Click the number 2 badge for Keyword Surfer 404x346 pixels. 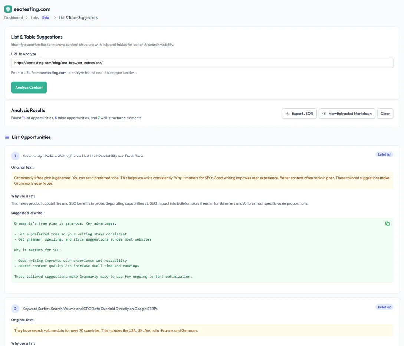[15, 309]
